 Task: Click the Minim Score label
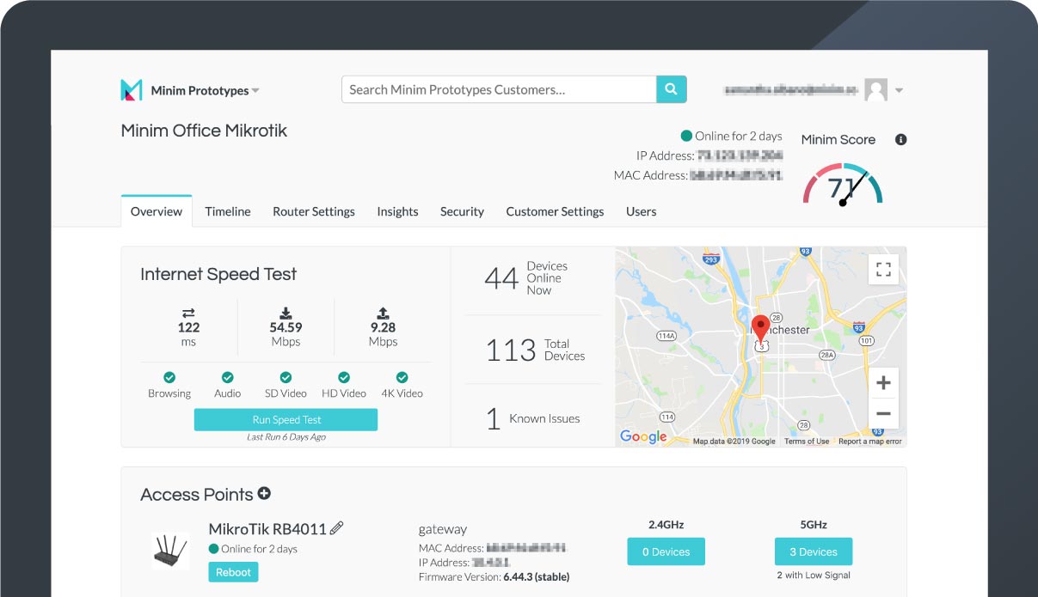(x=838, y=139)
